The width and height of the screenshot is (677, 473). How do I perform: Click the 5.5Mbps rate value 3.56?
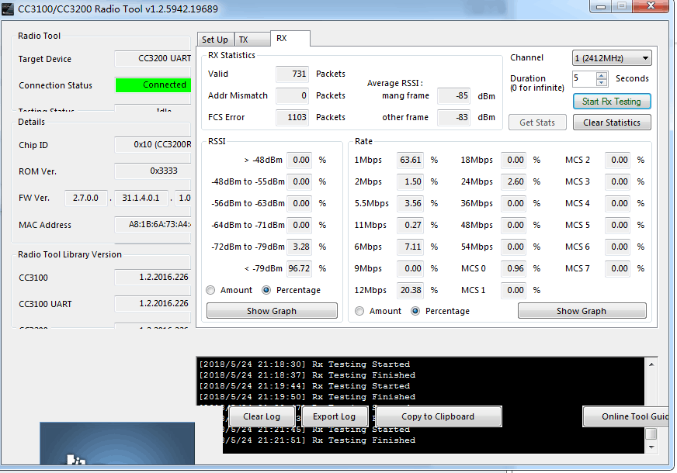410,203
